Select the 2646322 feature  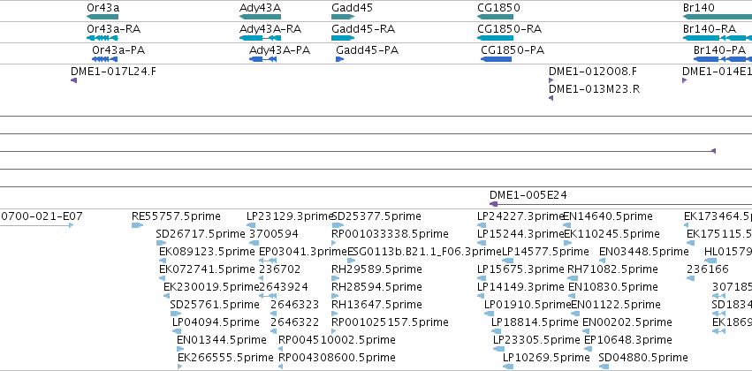pos(273,331)
